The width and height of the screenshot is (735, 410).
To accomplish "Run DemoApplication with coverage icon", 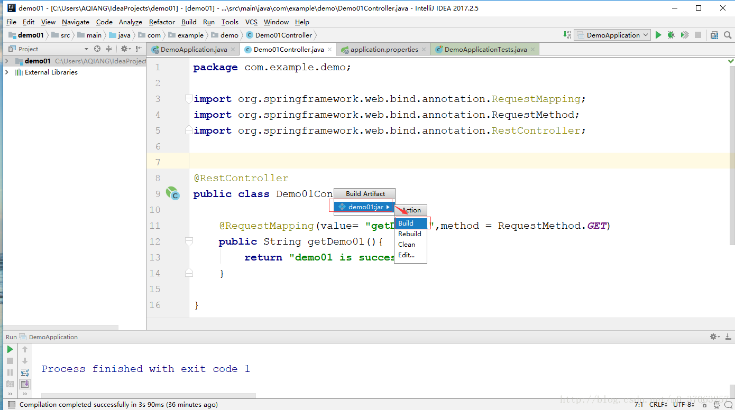I will click(x=685, y=35).
